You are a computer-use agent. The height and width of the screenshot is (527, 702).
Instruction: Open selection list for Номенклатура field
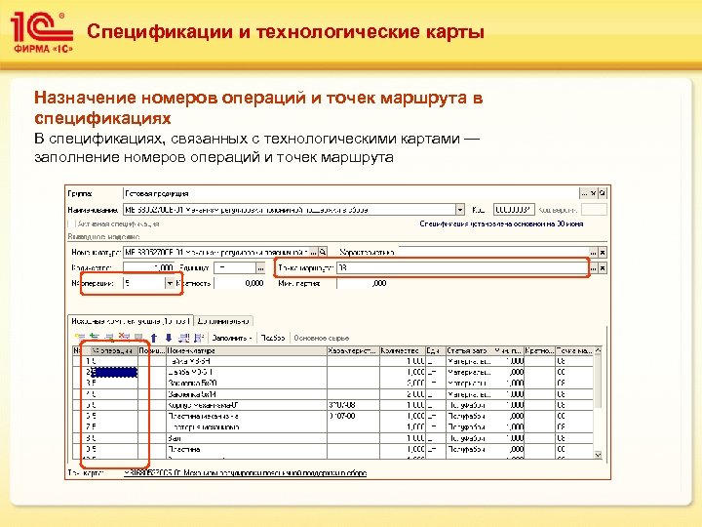point(313,253)
